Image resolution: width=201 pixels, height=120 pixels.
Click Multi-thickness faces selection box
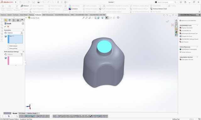click(x=15, y=61)
